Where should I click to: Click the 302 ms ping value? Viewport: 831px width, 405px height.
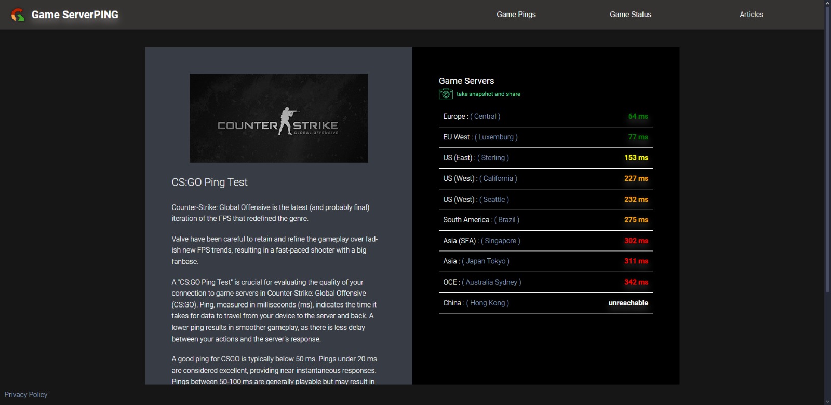point(636,241)
